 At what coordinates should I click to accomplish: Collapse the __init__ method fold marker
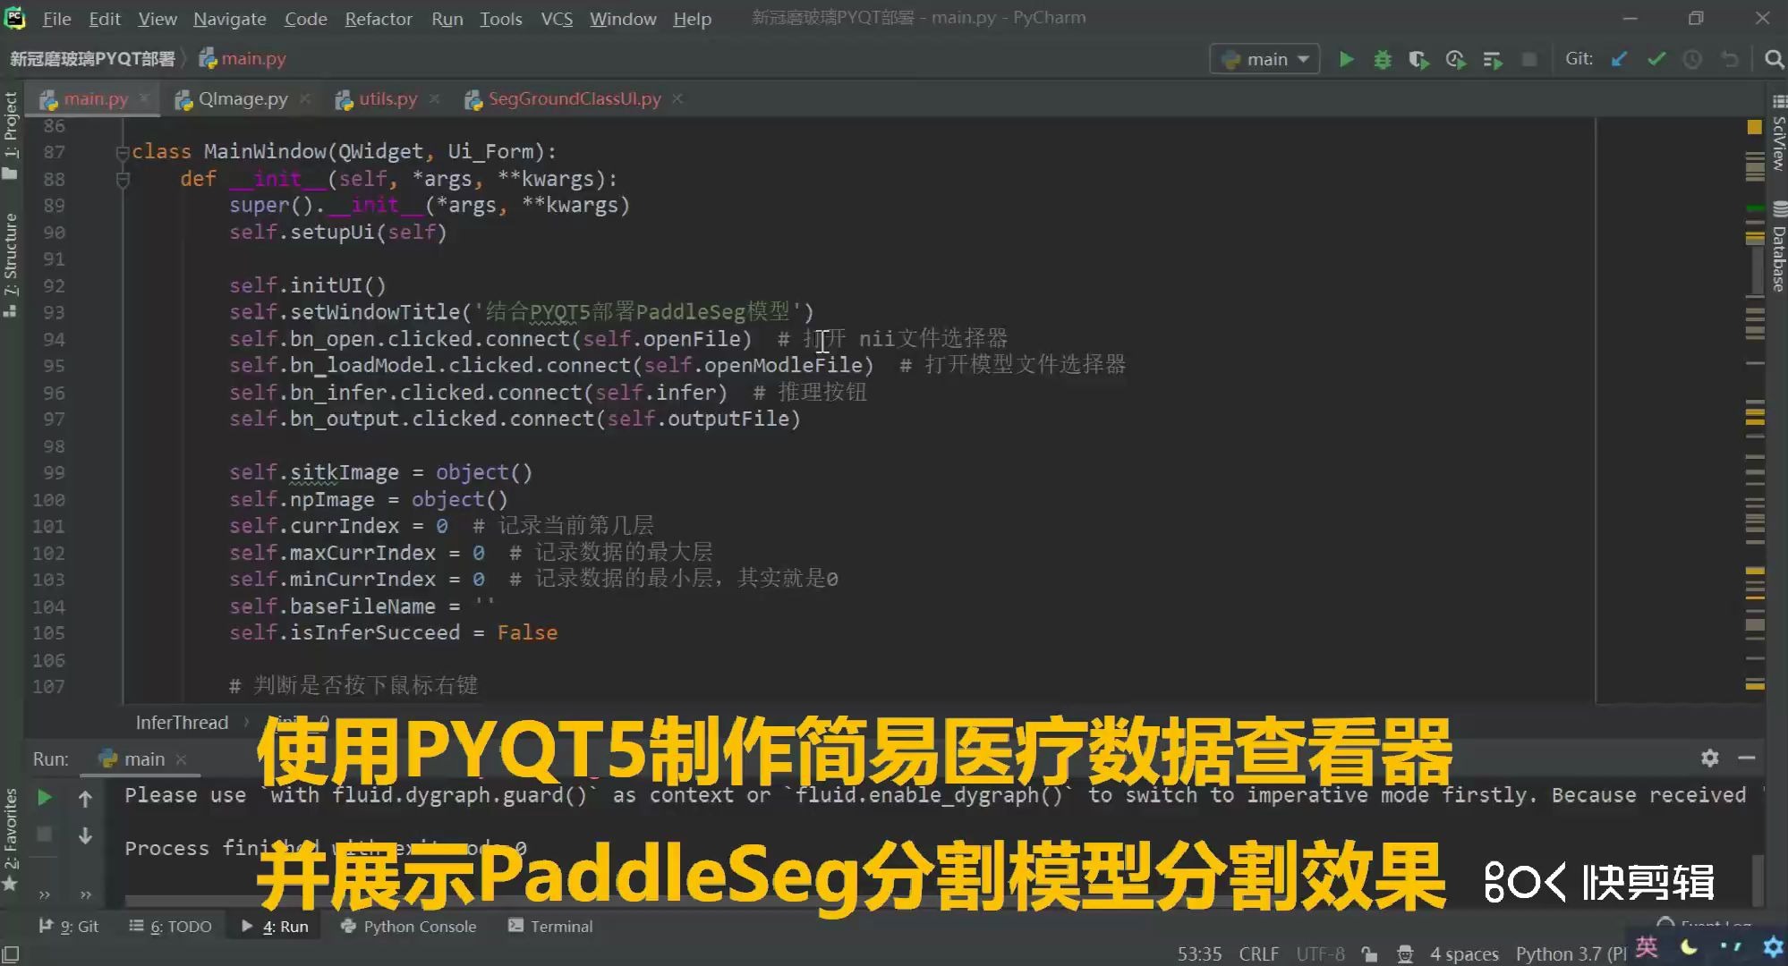123,180
